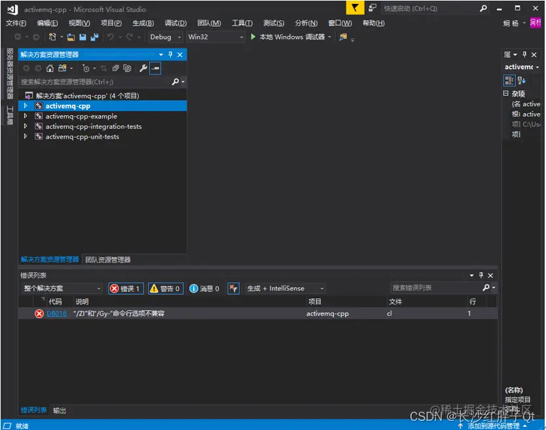Click the 项目 column header
546x430 pixels.
[x=315, y=302]
